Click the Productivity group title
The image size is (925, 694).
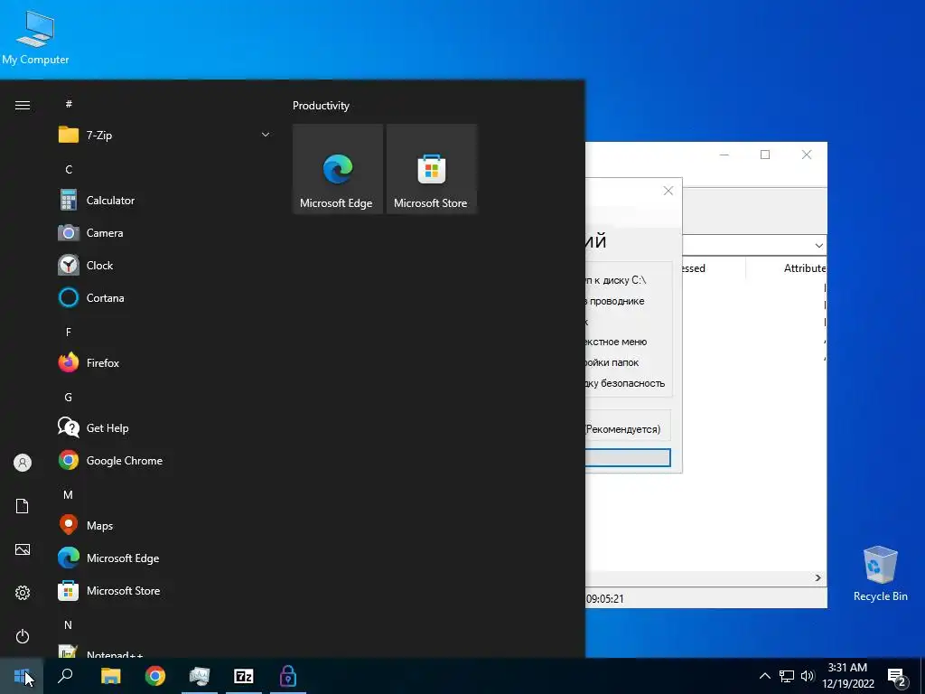tap(321, 106)
